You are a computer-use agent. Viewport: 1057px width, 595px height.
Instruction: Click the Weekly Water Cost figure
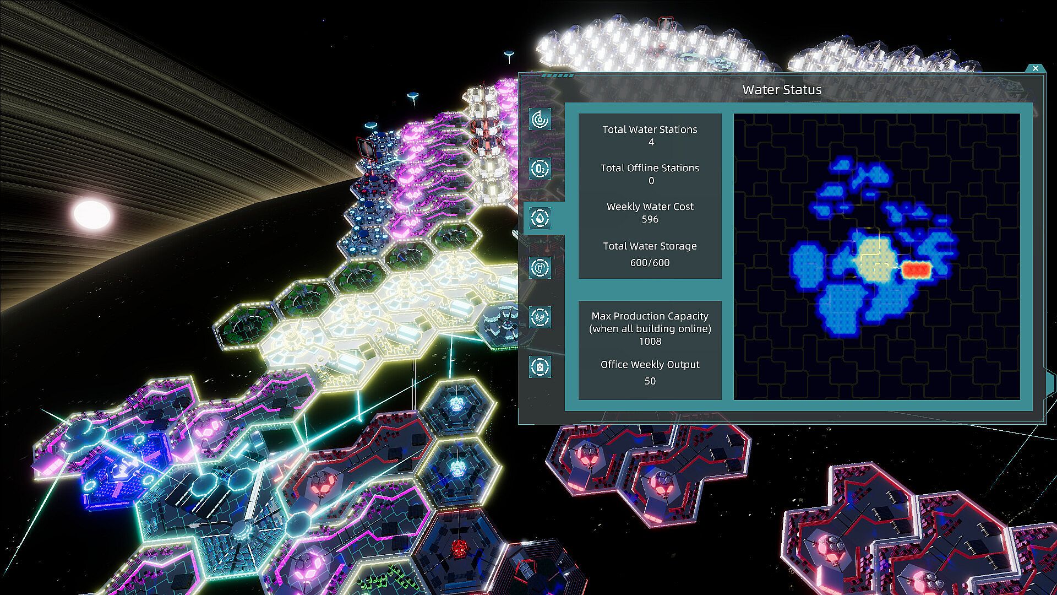(x=650, y=219)
